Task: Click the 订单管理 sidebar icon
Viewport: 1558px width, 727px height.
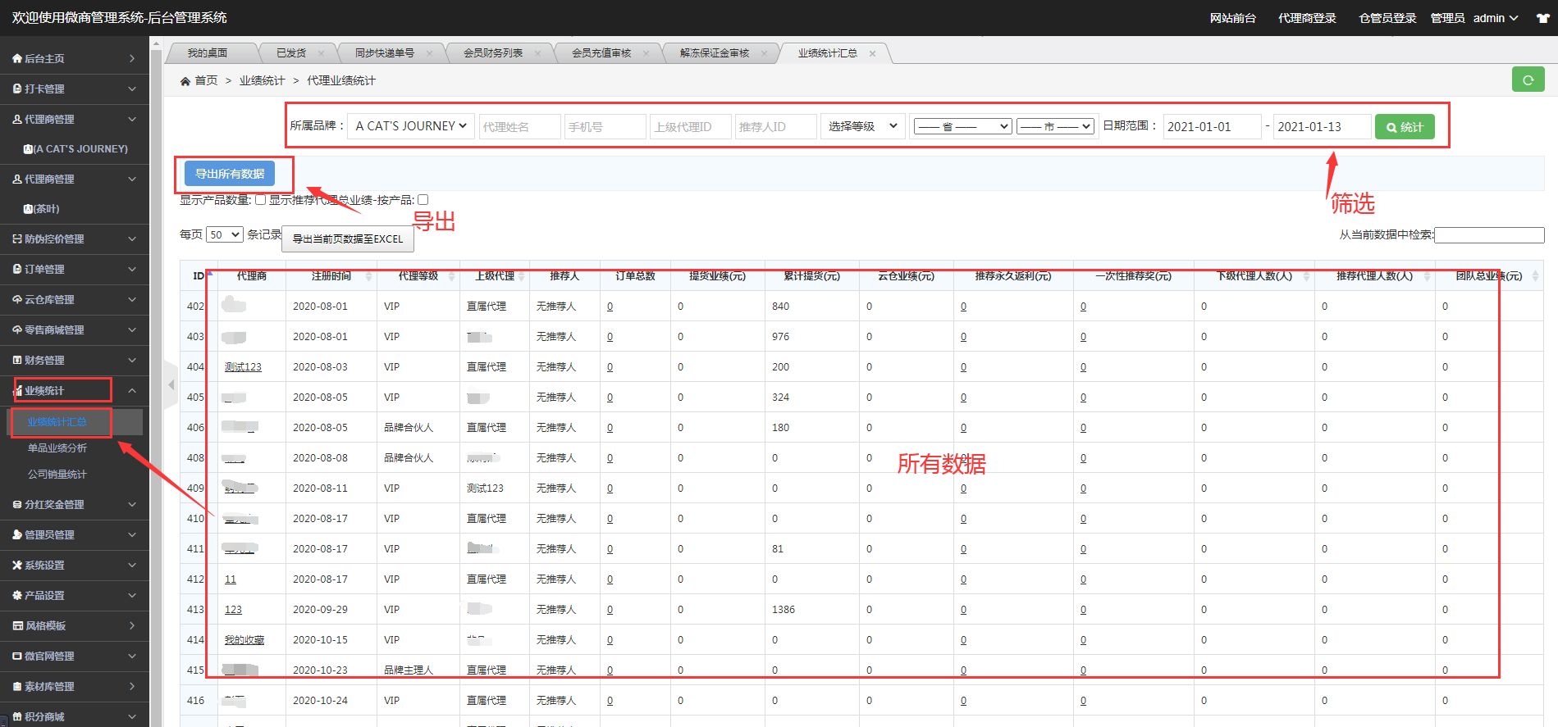Action: click(x=17, y=269)
